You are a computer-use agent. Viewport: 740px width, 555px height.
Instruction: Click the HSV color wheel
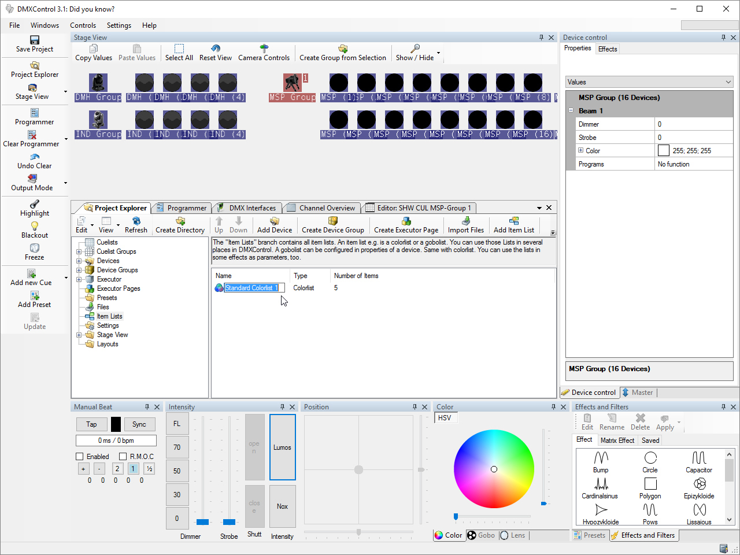(494, 469)
